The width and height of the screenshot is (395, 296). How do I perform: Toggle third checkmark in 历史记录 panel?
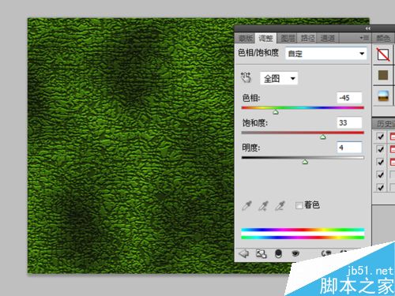pos(380,162)
